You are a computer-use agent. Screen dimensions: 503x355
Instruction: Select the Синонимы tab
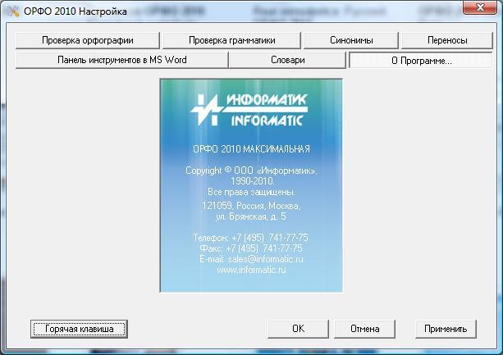click(350, 40)
